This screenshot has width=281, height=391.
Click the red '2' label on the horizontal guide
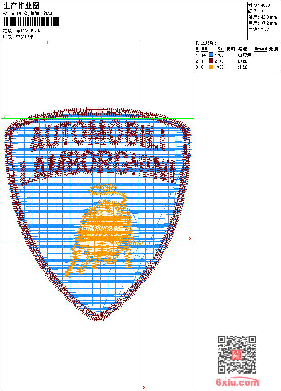(x=190, y=238)
